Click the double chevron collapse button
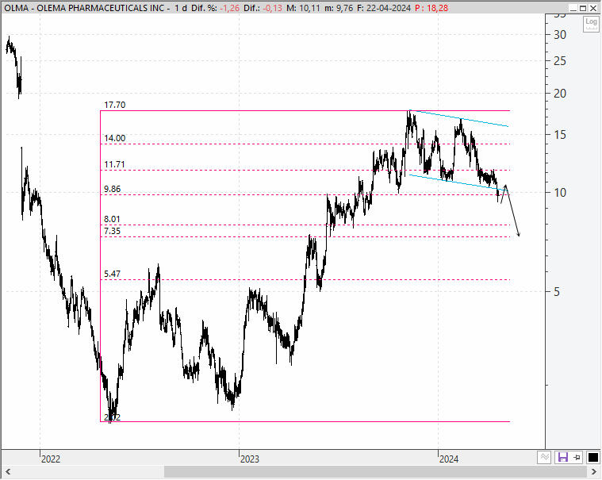The image size is (602, 480). [544, 457]
